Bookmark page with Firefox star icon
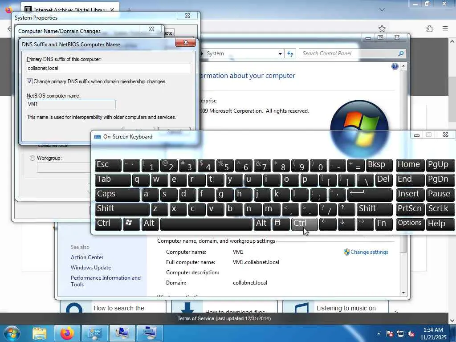 tap(382, 28)
